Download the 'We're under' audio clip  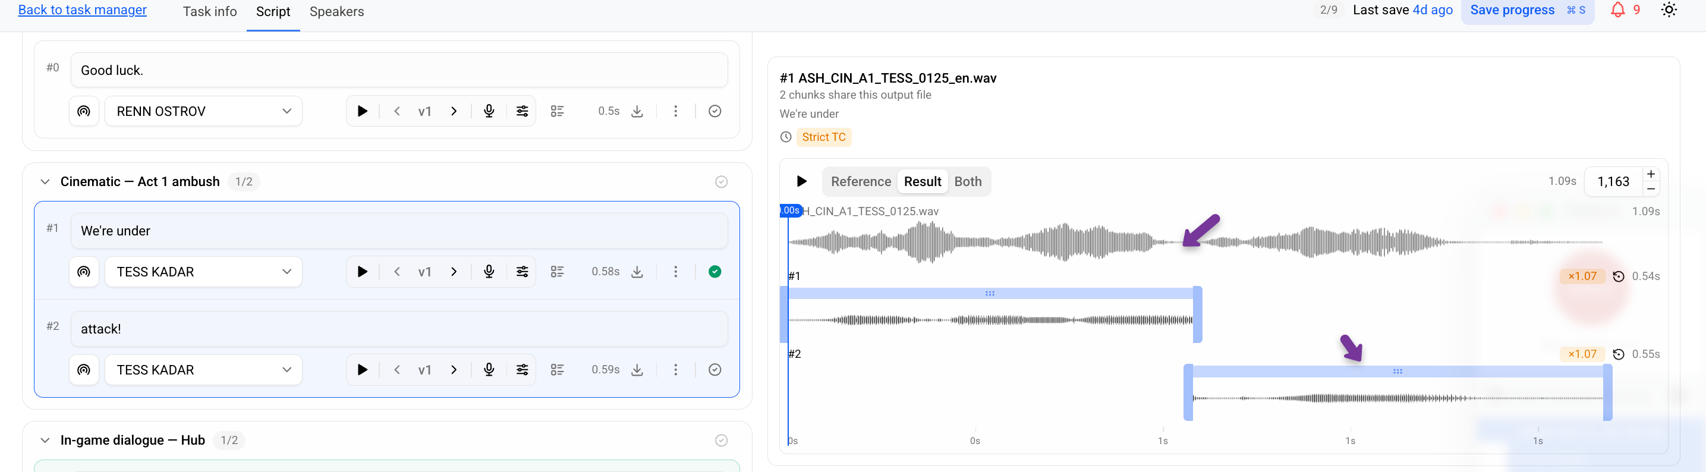click(x=637, y=272)
